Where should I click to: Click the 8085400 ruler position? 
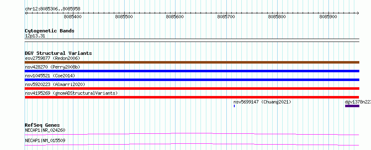point(73,17)
